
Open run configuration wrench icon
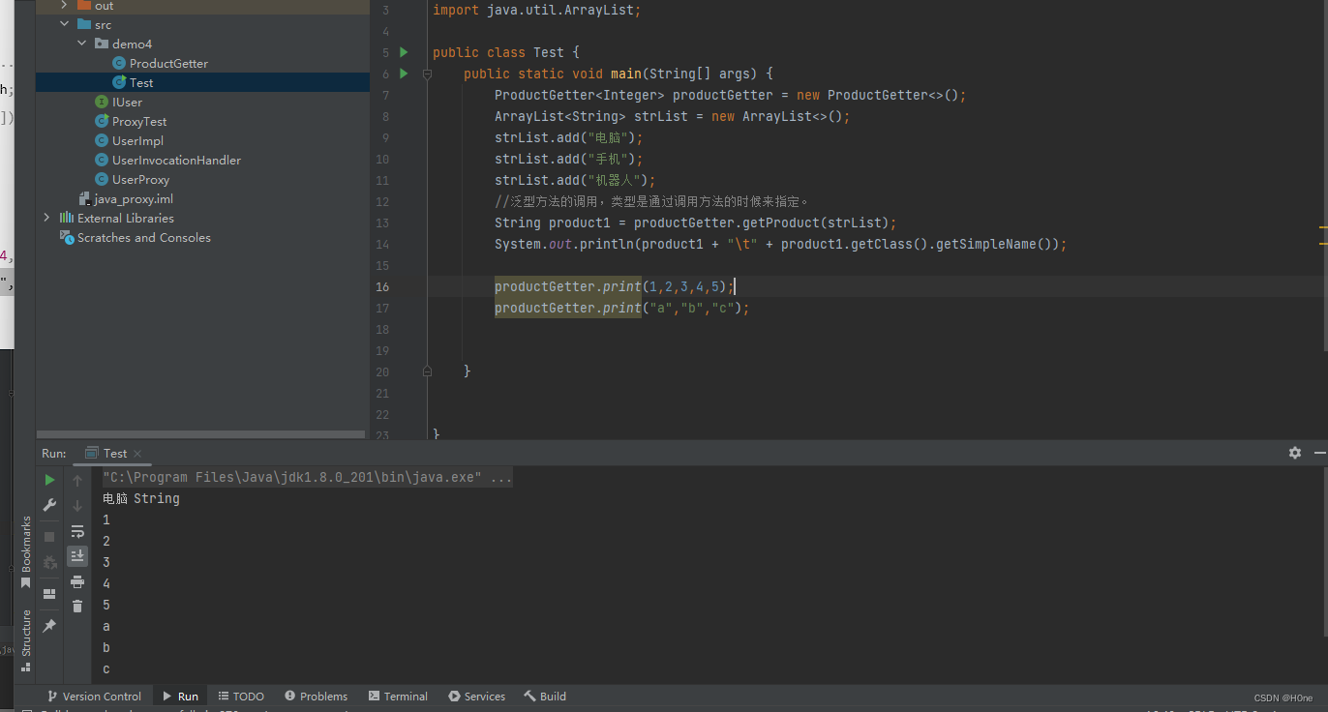tap(49, 505)
